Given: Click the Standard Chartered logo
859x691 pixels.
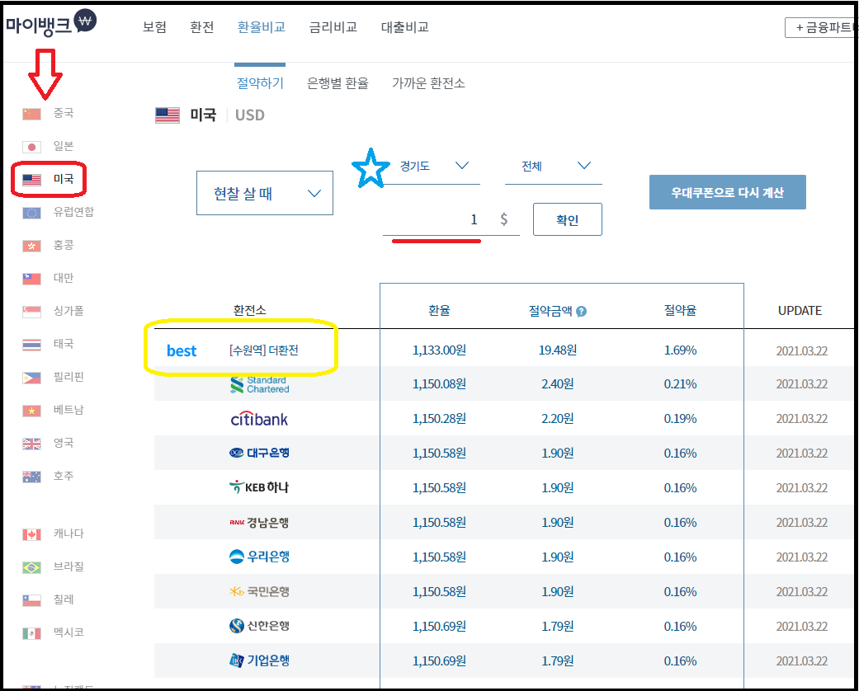Looking at the screenshot, I should tap(260, 384).
